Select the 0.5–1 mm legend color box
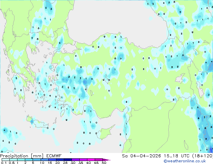The width and height of the screenshot is (213, 164). pos(13,160)
